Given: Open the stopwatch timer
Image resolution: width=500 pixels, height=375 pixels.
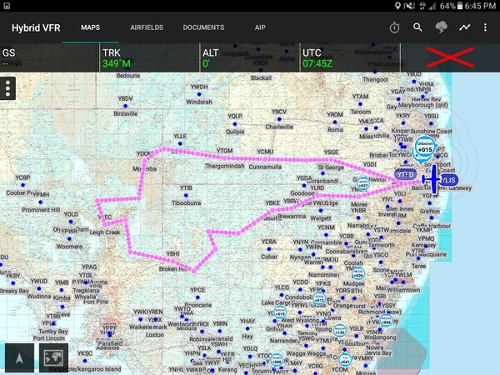Looking at the screenshot, I should 394,27.
